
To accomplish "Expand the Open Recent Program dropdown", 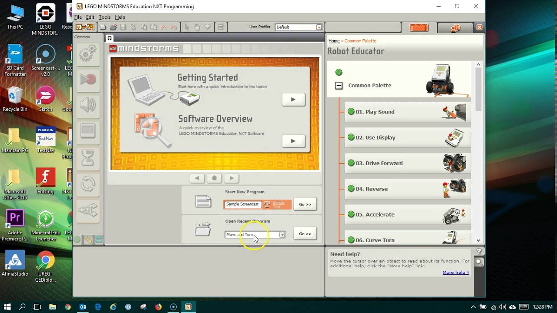I will 282,235.
